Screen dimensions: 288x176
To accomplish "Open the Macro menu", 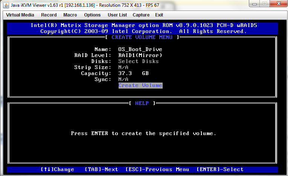I will tap(70, 15).
